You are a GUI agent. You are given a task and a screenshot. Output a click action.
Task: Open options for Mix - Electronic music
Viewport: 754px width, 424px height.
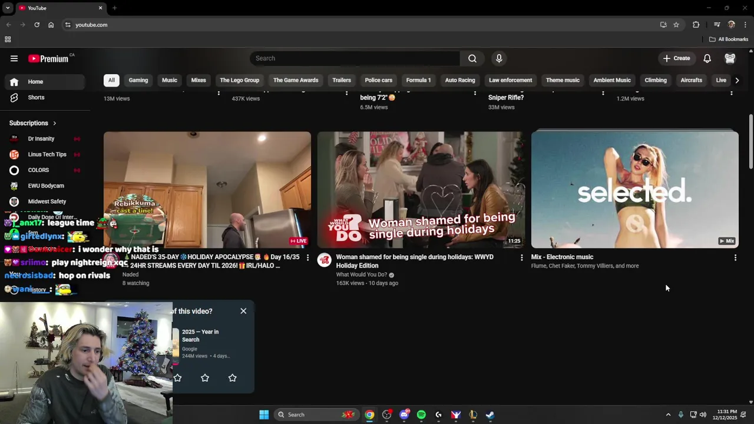[735, 258]
